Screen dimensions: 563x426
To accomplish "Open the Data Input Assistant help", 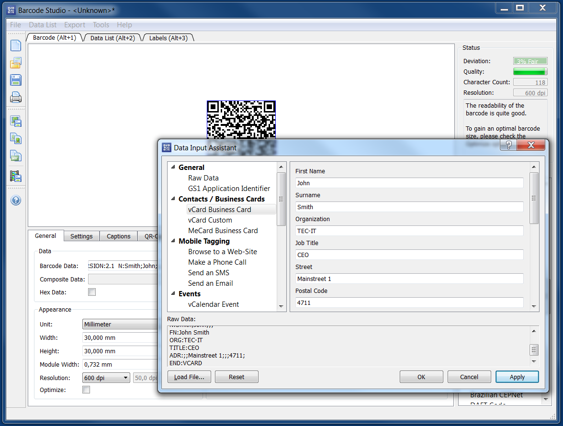I will [508, 145].
